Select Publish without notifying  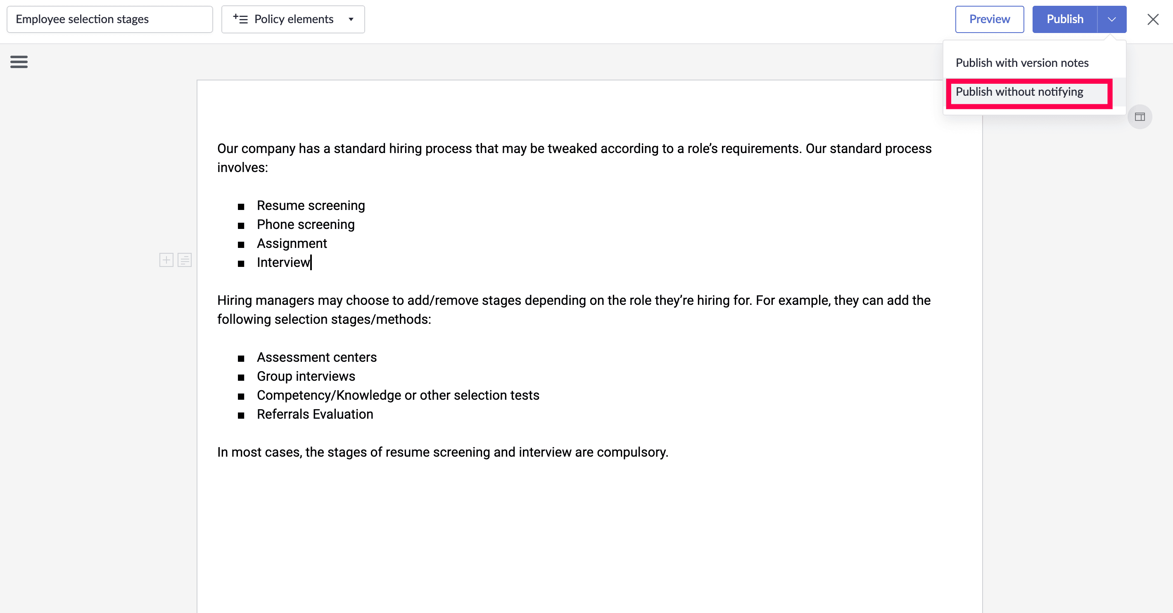click(x=1019, y=92)
